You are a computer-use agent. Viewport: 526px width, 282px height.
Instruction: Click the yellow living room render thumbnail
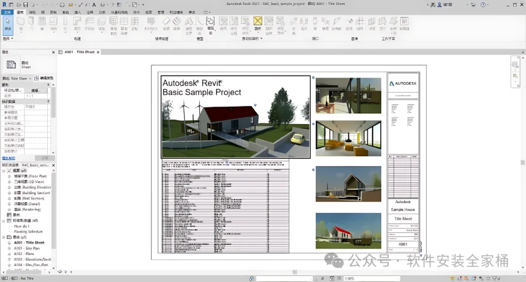[348, 138]
